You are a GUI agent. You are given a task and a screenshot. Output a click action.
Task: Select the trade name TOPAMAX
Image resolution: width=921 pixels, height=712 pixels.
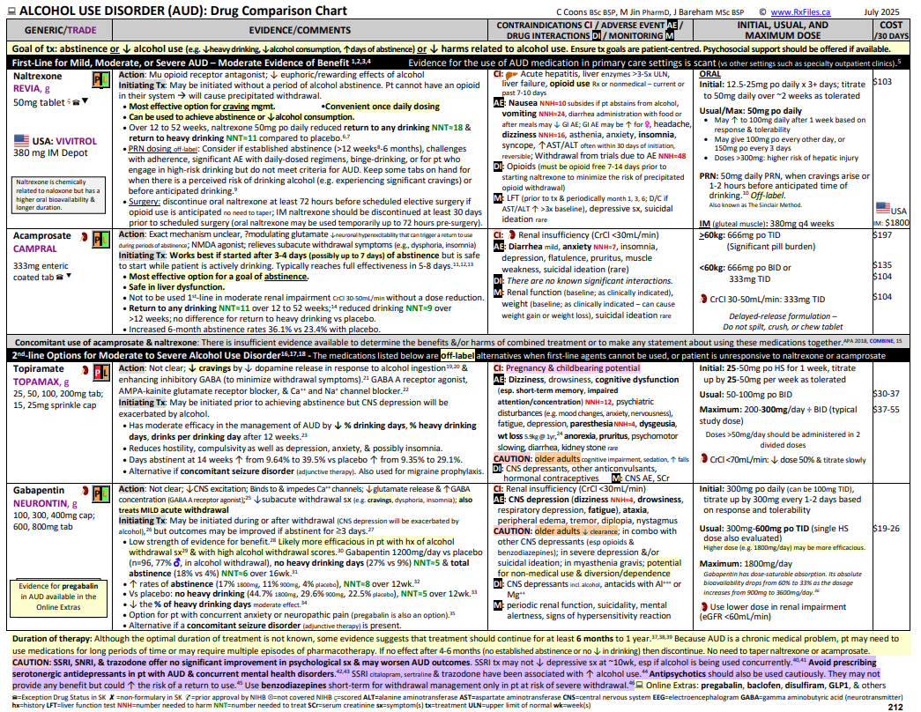(36, 382)
